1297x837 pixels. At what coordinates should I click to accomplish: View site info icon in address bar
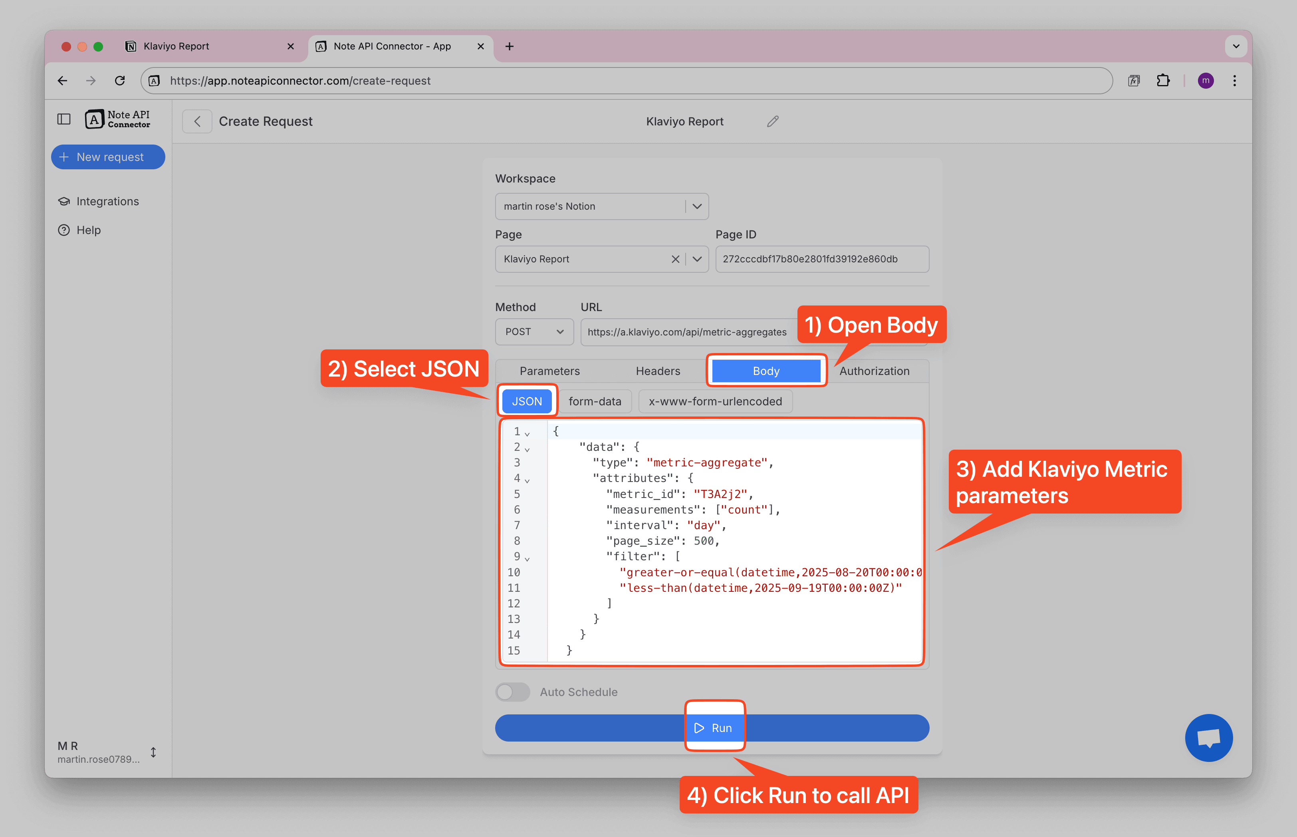coord(154,80)
